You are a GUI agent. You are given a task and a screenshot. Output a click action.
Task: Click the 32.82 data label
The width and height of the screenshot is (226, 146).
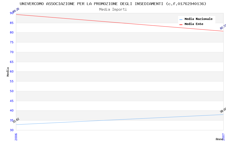point(16,121)
